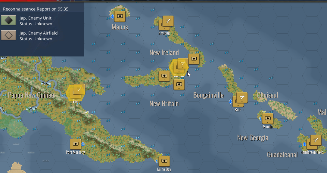Click the unit counter south of Rabaul

[x=179, y=84]
